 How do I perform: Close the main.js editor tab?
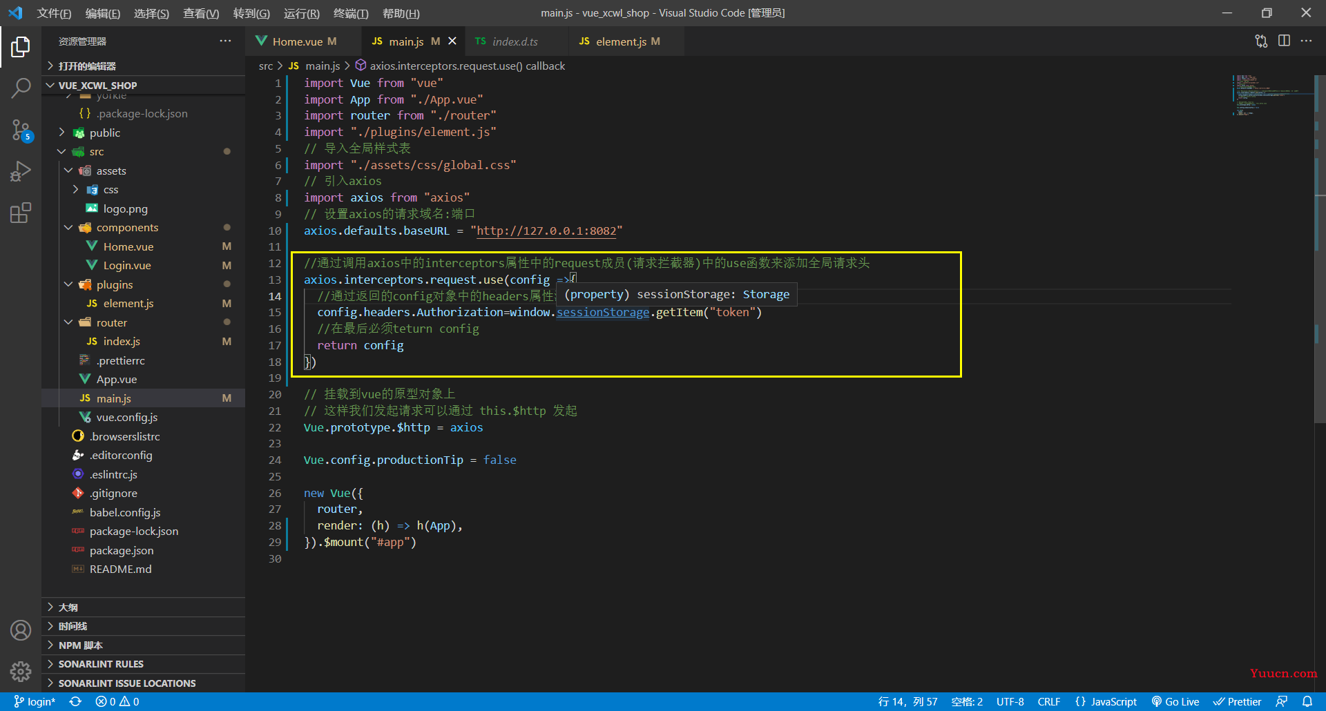pos(452,41)
